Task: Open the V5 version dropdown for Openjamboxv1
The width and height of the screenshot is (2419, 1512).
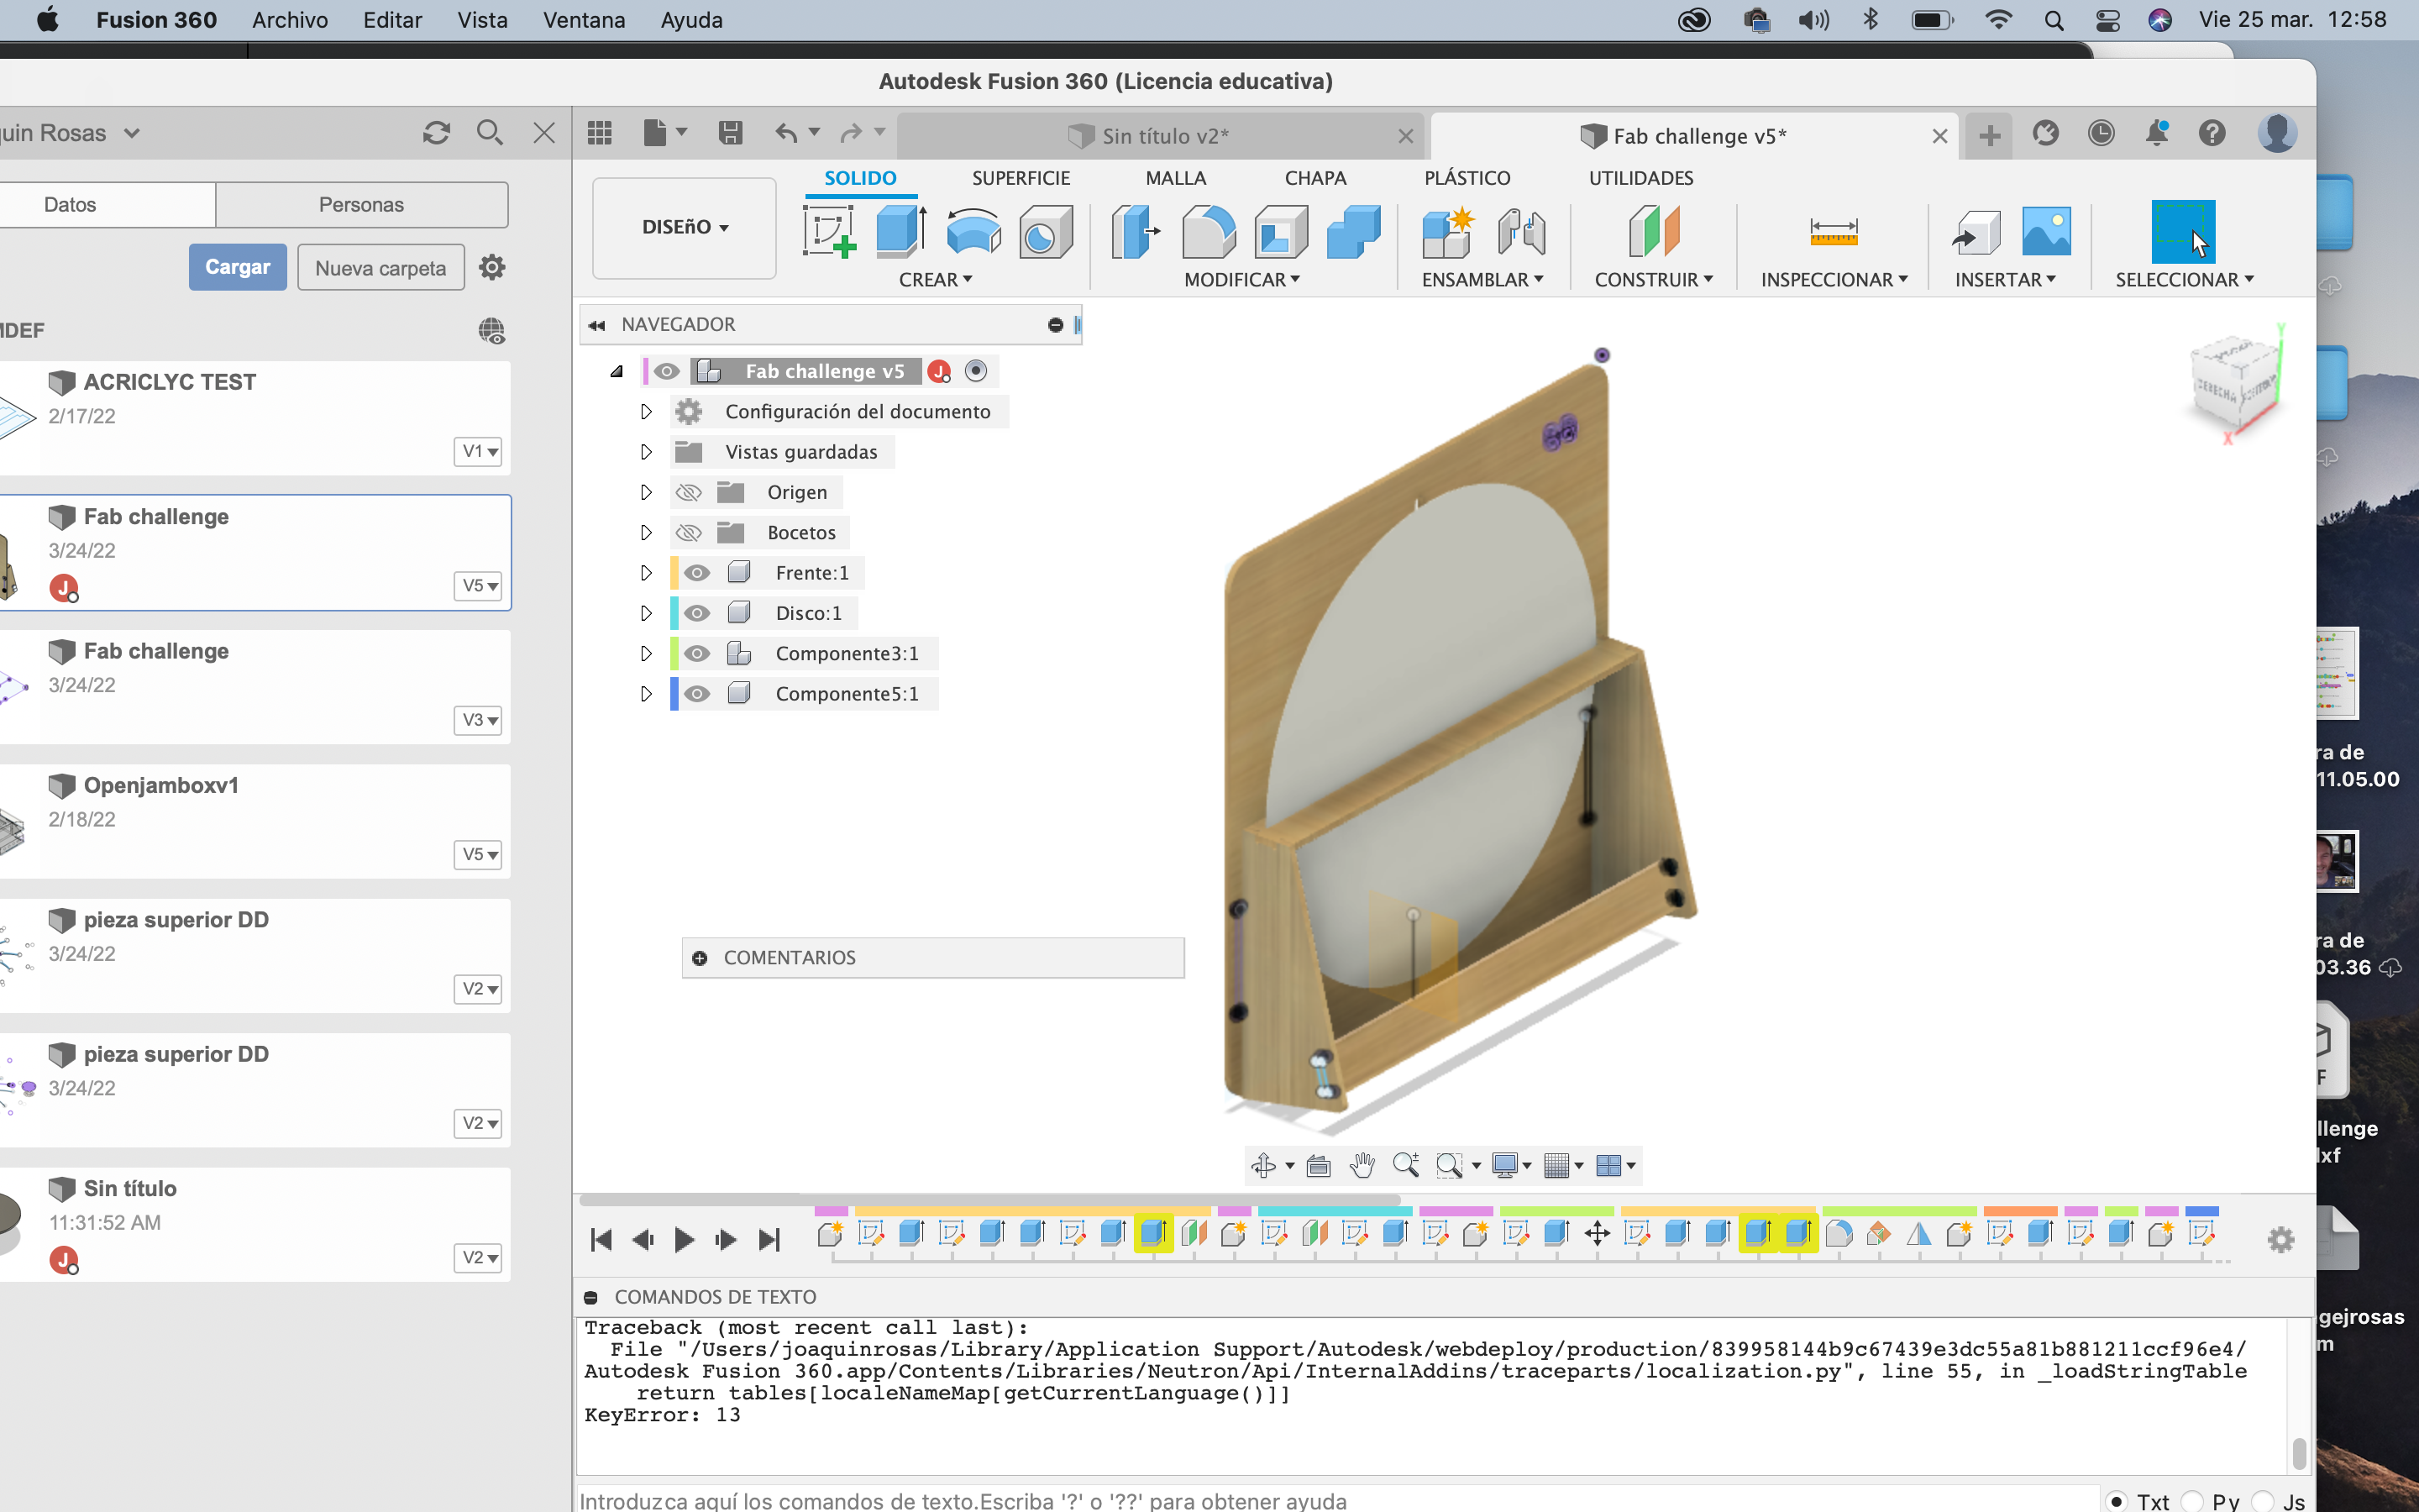Action: [479, 854]
